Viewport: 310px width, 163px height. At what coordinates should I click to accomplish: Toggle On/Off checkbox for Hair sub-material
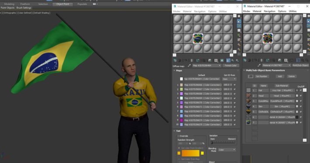(x=301, y=90)
